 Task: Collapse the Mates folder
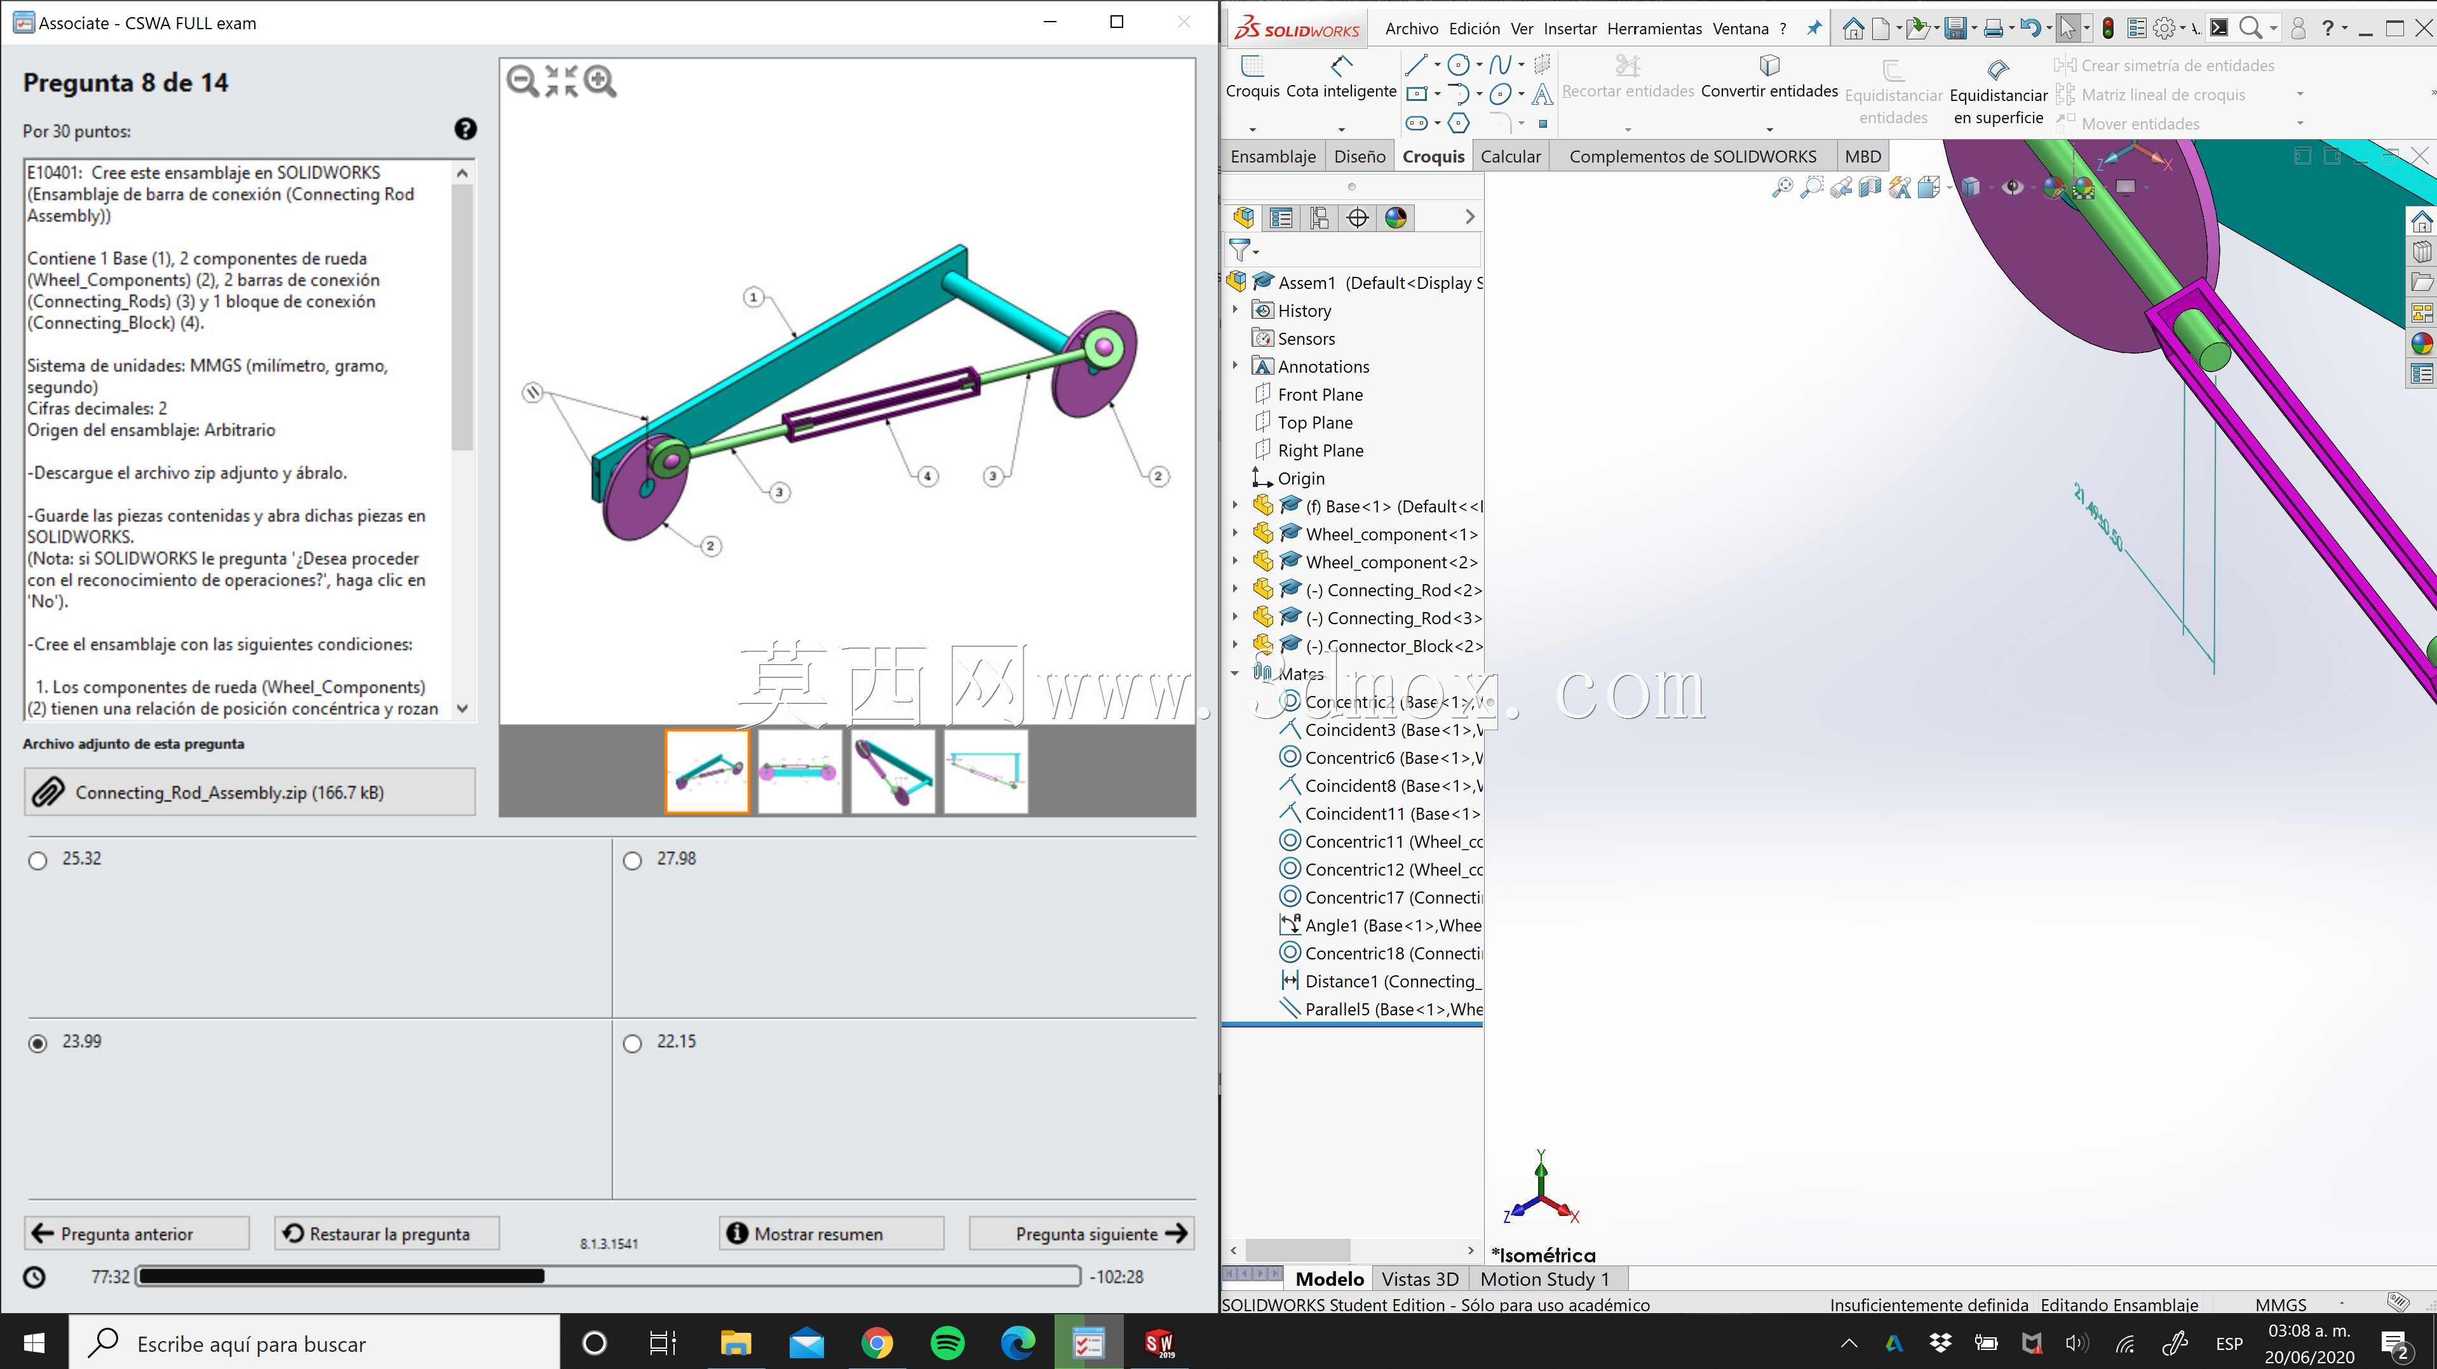(x=1234, y=673)
